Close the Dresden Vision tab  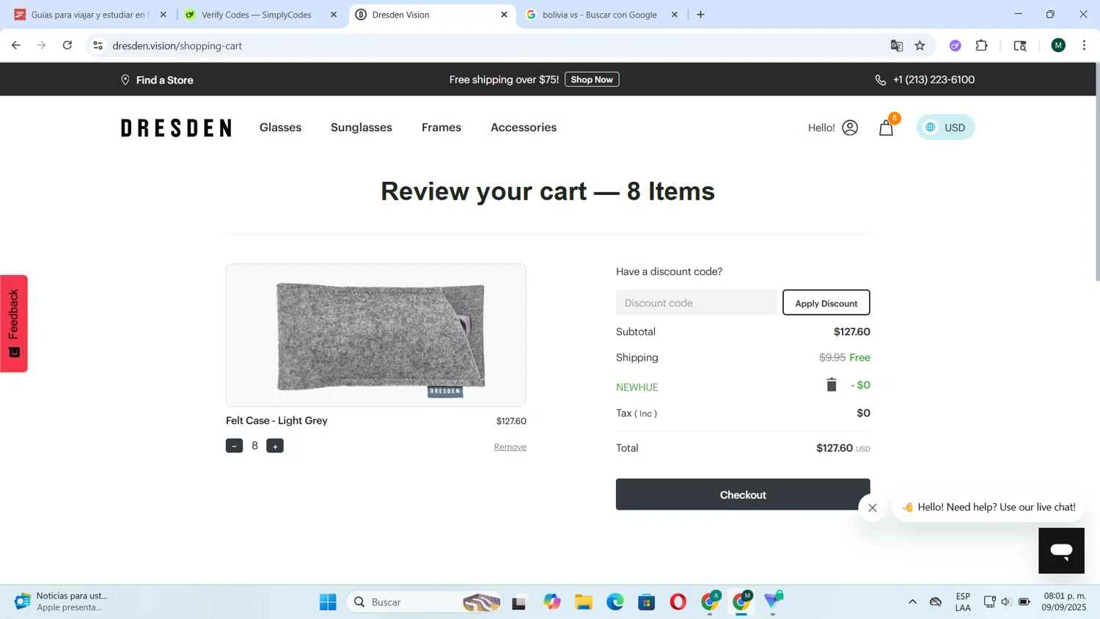click(x=504, y=15)
